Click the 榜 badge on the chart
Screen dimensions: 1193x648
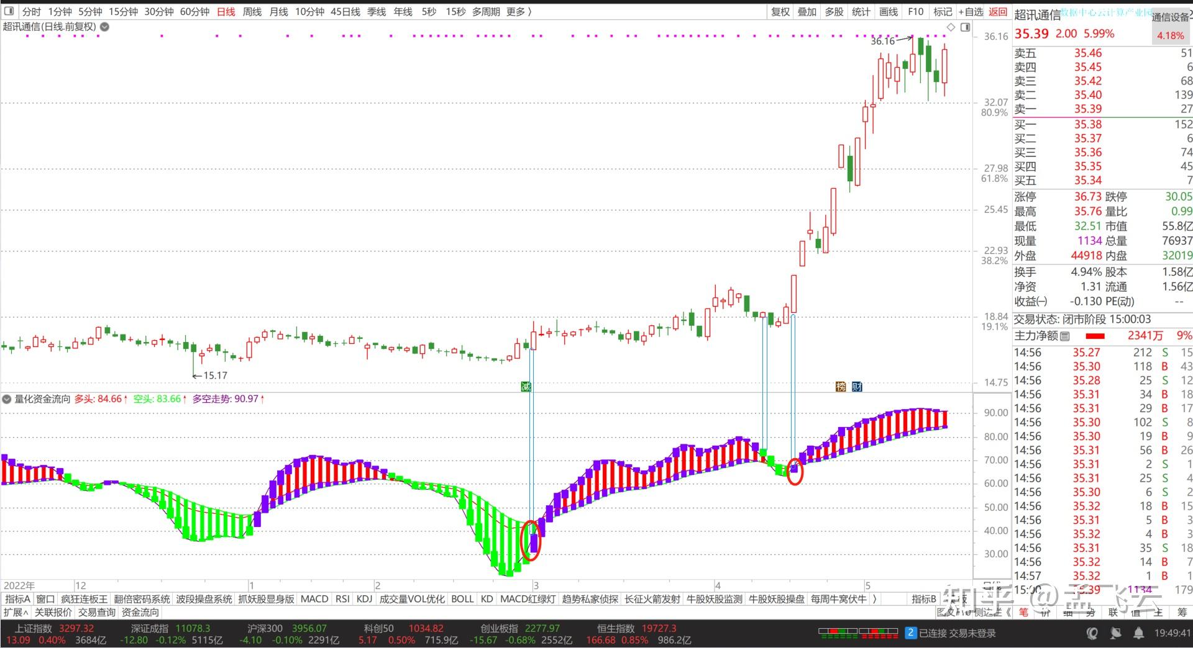[841, 387]
